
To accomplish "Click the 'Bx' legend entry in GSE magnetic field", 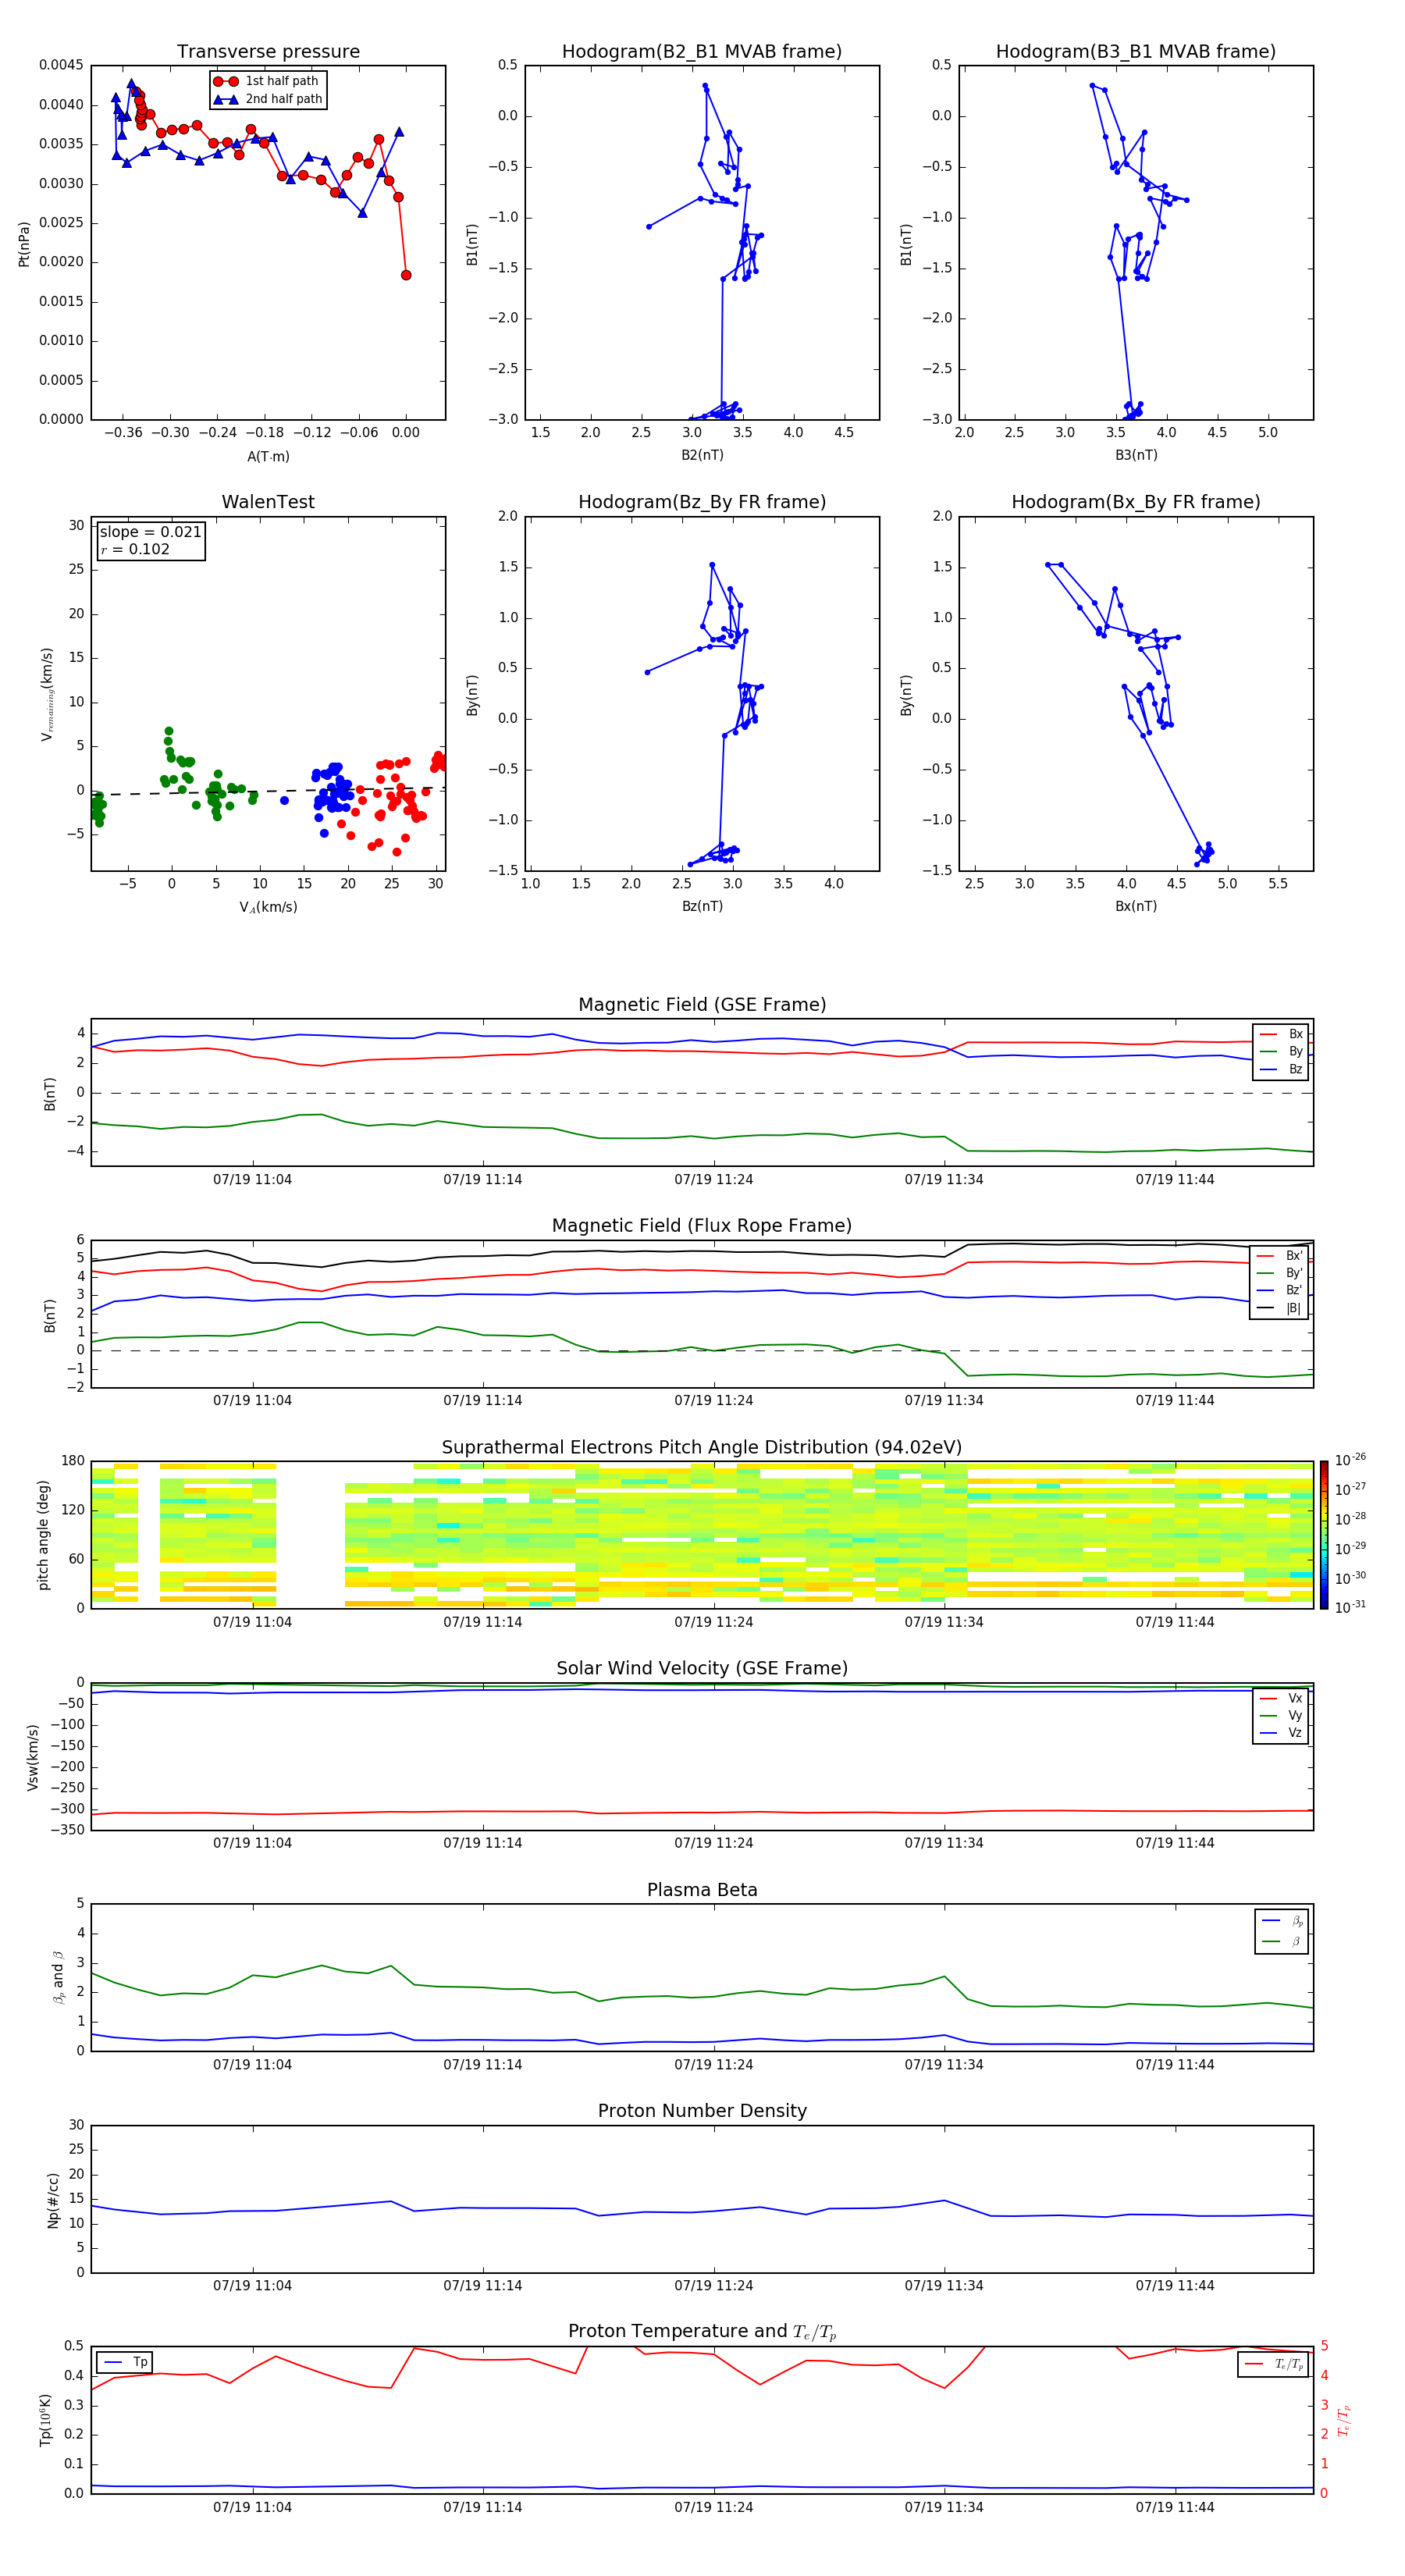I will (1281, 1034).
